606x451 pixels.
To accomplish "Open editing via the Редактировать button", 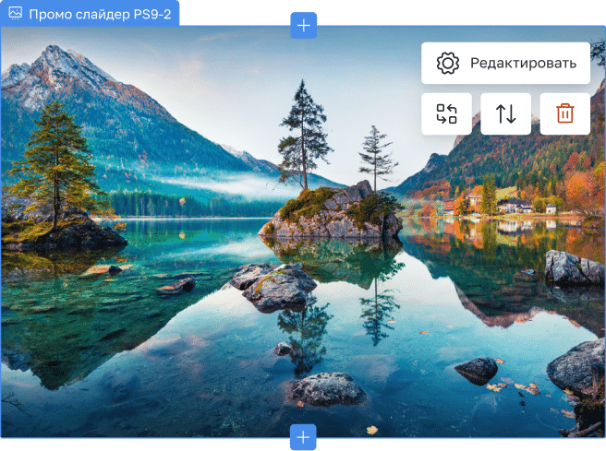I will pos(505,64).
